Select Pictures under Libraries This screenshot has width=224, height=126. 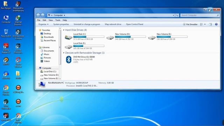[x=46, y=58]
